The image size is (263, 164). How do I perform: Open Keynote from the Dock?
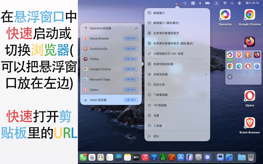click(x=154, y=157)
